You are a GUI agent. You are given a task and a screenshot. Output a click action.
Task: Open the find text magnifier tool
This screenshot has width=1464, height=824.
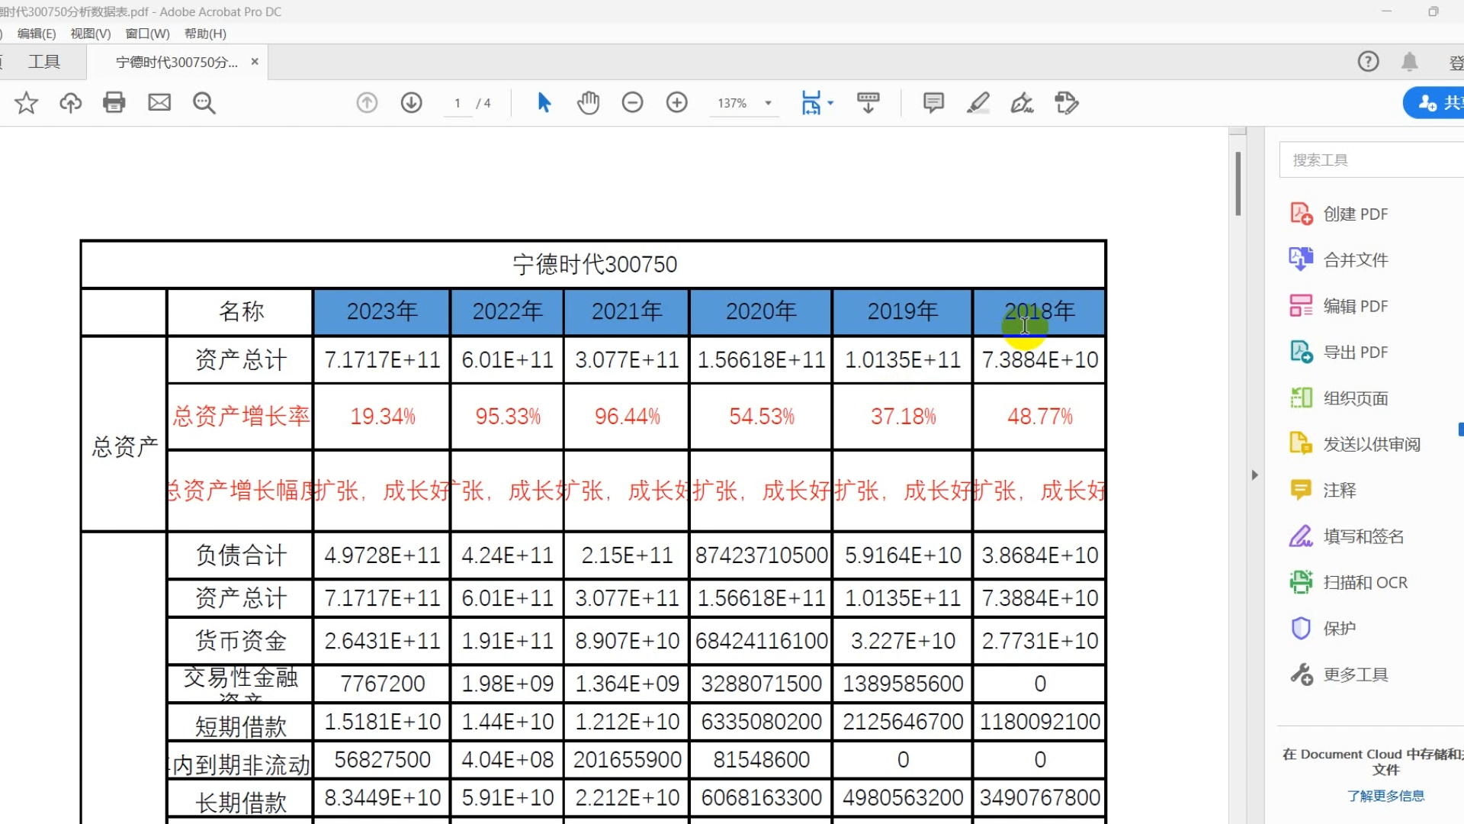204,103
